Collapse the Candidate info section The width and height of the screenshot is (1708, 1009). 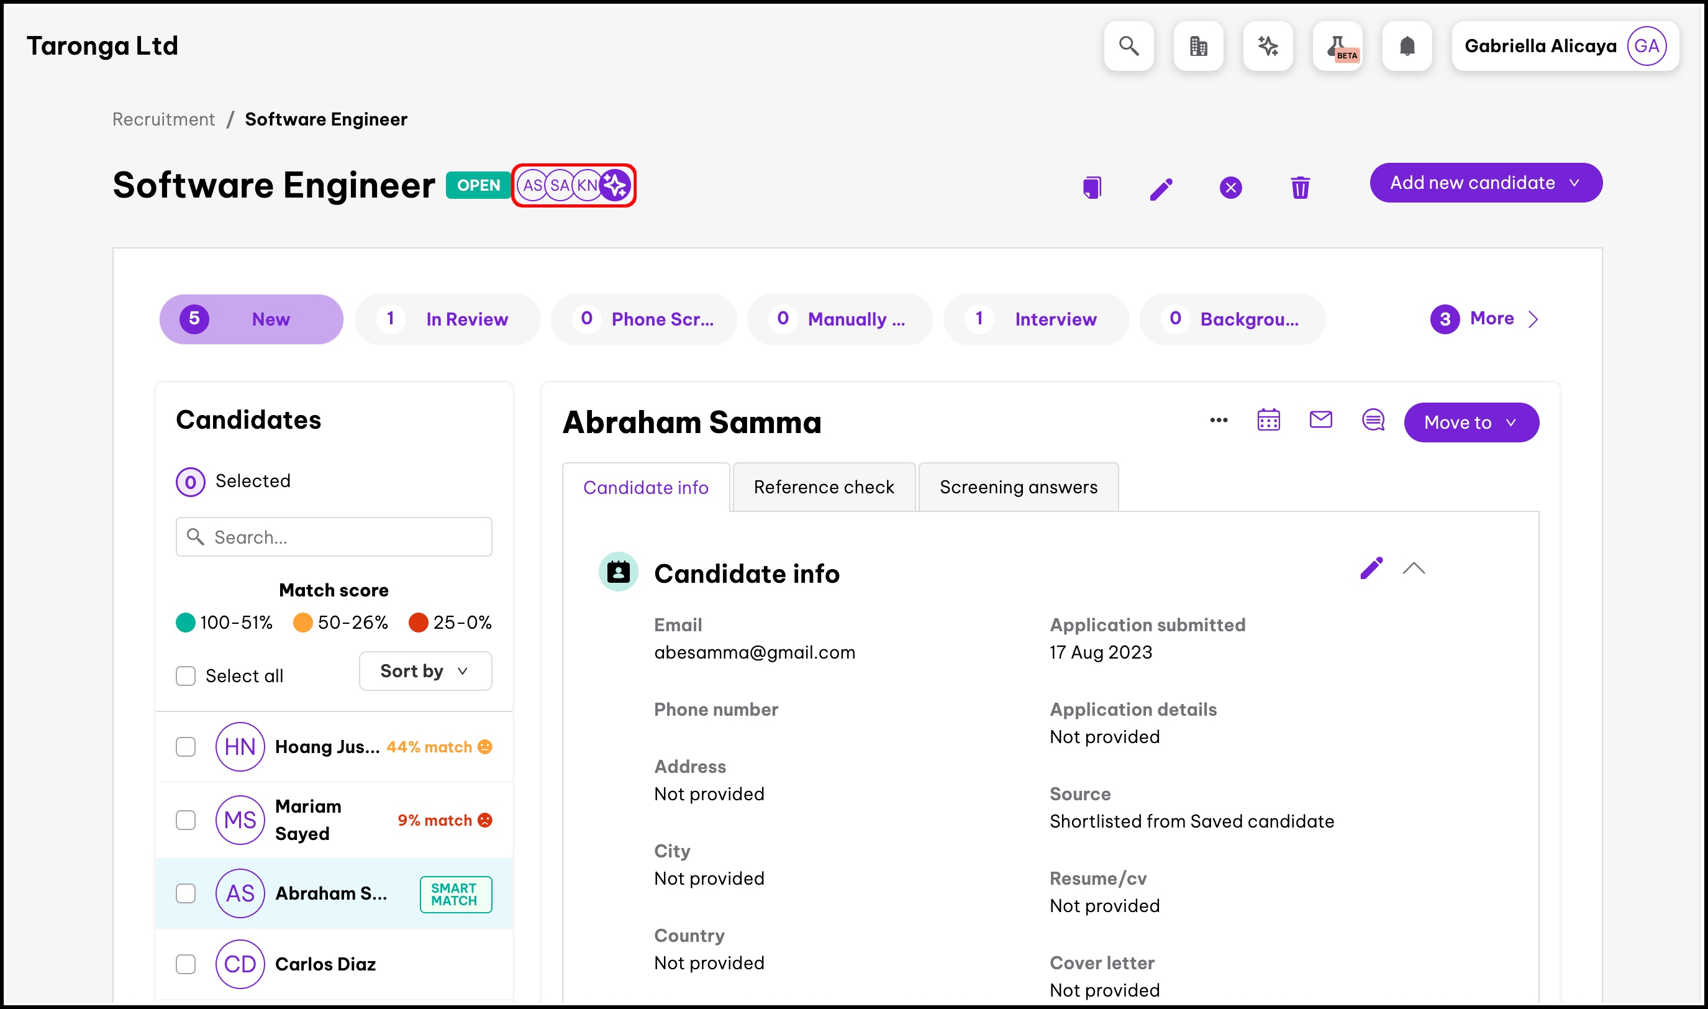(x=1414, y=568)
